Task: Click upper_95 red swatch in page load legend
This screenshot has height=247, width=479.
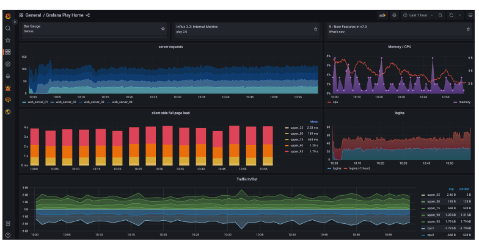Action: point(287,151)
